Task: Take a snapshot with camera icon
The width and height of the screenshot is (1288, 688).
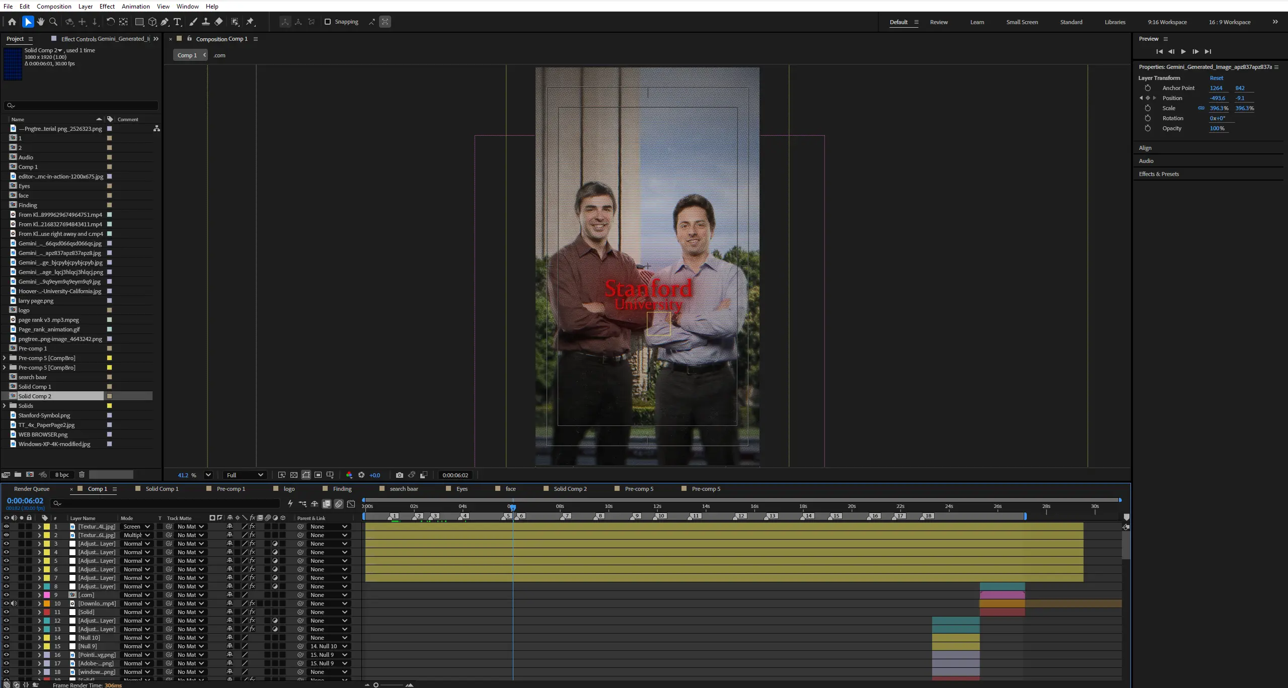Action: (x=399, y=475)
